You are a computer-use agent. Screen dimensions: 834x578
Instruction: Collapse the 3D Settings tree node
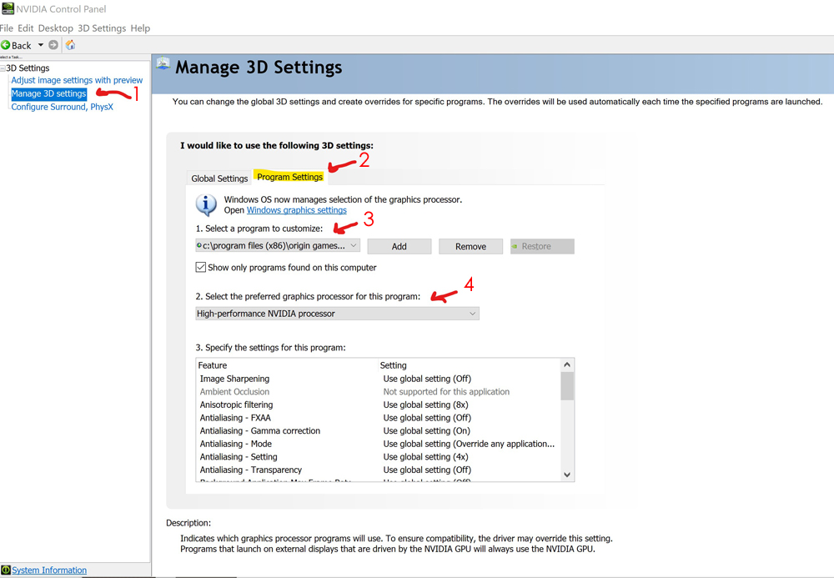tap(3, 68)
